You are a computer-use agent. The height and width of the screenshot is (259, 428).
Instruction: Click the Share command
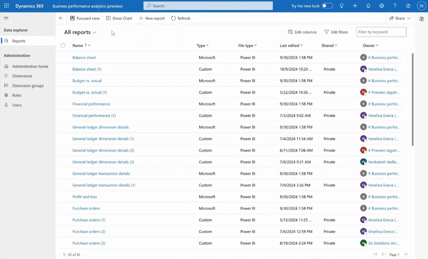click(x=397, y=18)
